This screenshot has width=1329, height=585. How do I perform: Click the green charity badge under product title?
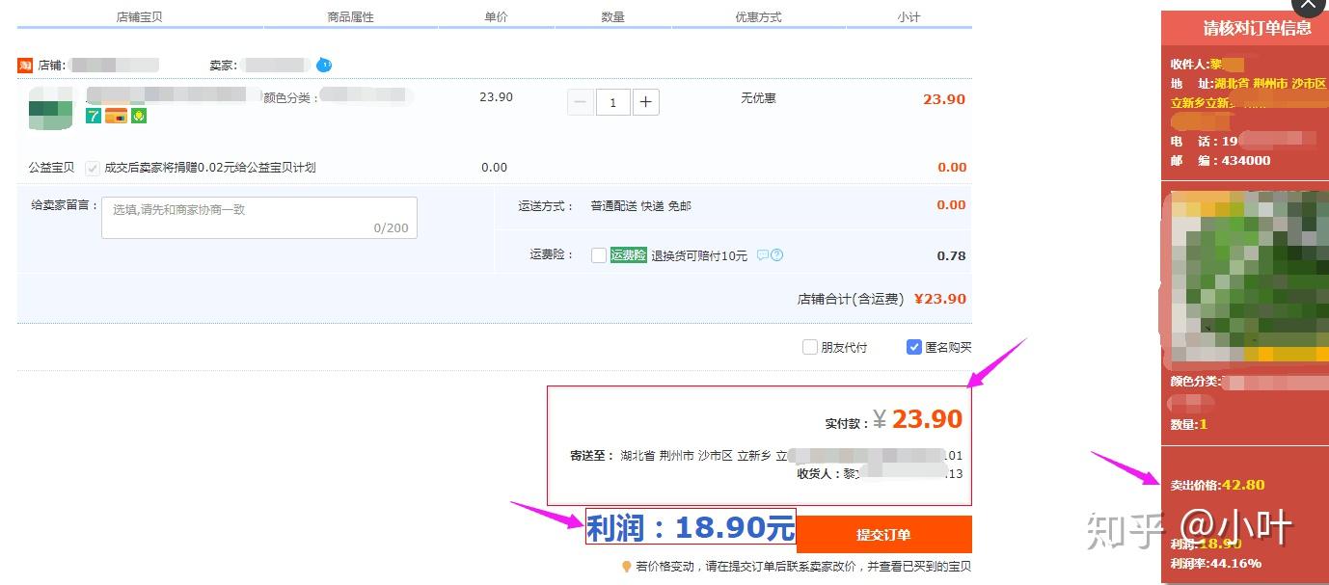point(137,116)
